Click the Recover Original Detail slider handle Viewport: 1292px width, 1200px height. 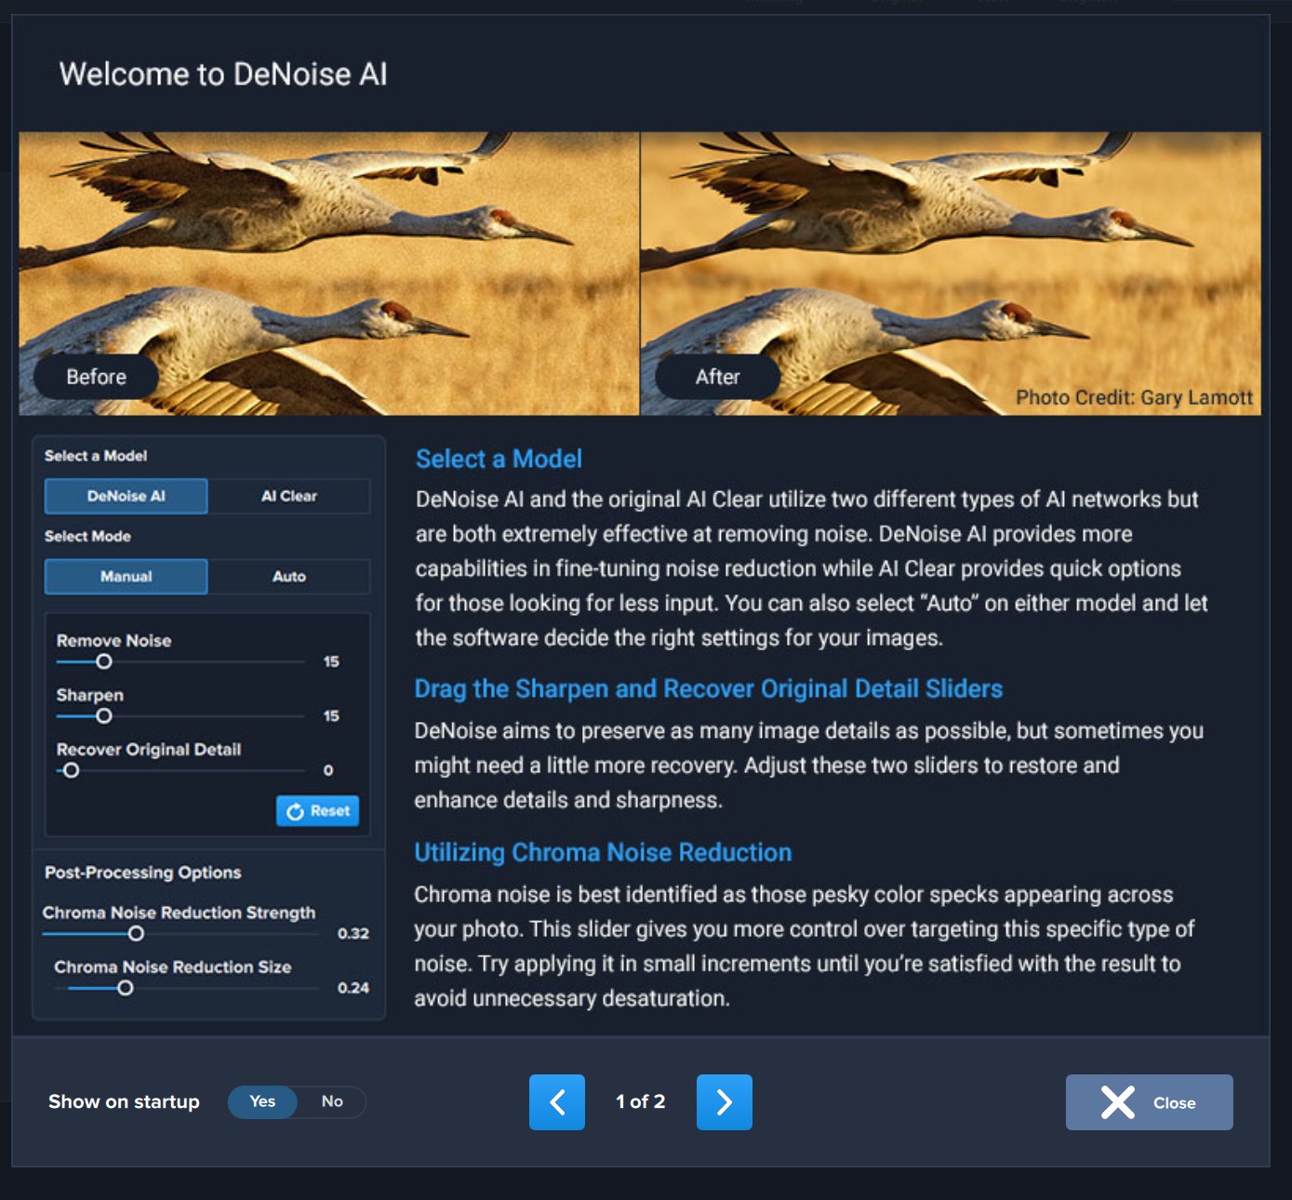tap(71, 770)
